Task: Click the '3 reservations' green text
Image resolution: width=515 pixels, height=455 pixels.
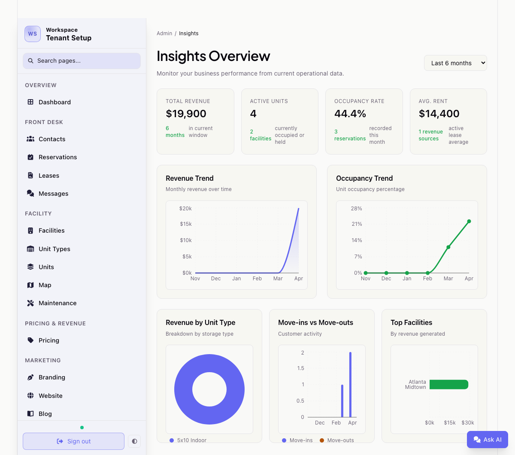Action: tap(350, 135)
